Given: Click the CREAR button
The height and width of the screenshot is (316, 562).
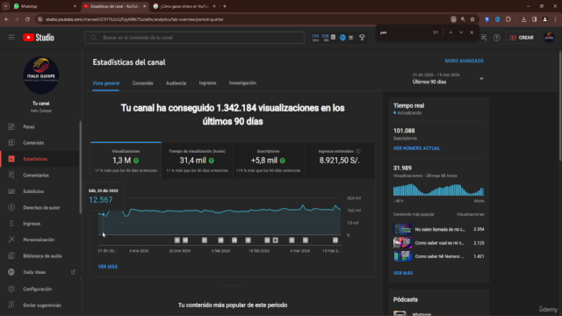Looking at the screenshot, I should (x=522, y=38).
